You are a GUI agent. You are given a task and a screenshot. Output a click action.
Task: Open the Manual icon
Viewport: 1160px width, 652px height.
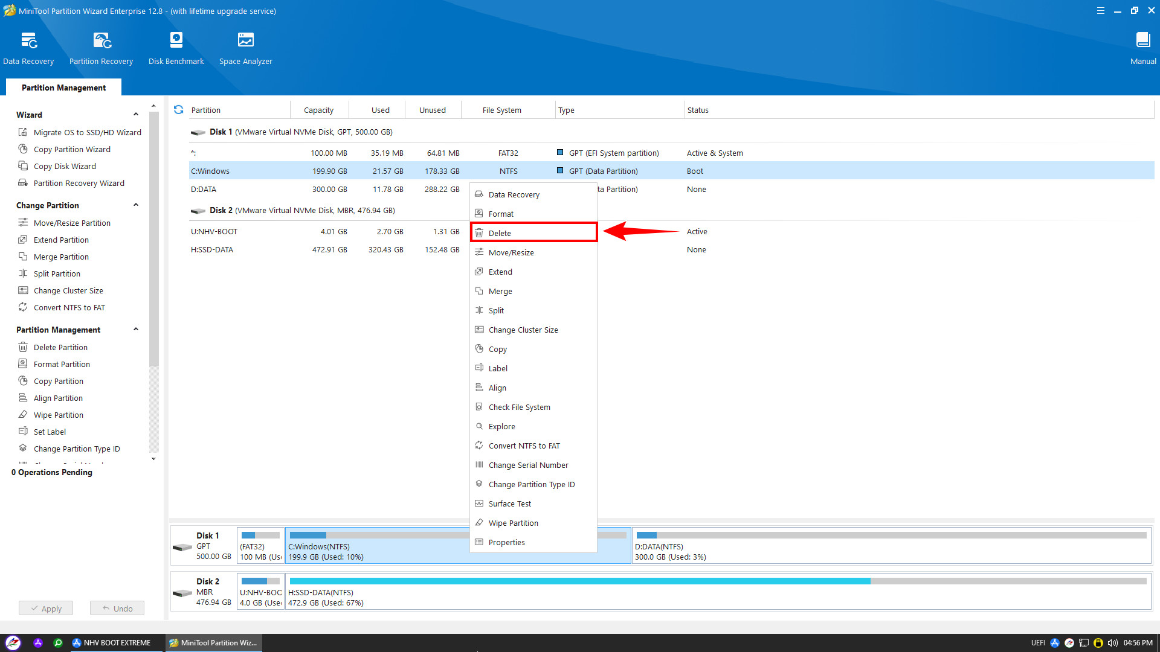(1142, 40)
